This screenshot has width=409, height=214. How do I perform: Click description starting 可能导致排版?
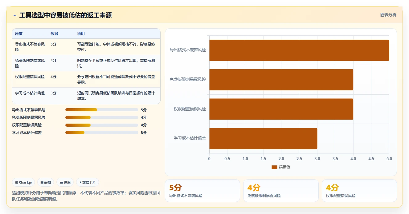point(116,47)
